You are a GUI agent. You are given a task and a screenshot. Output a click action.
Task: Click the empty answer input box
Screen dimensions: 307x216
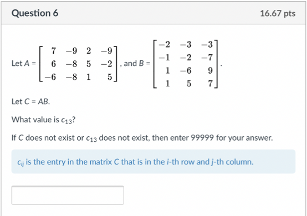(x=68, y=195)
